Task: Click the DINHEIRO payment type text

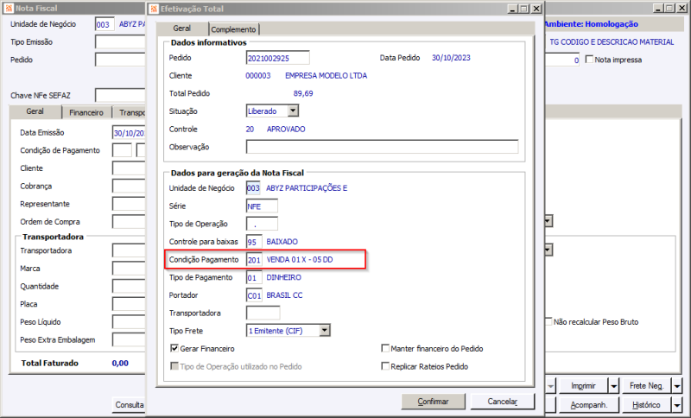Action: [284, 277]
